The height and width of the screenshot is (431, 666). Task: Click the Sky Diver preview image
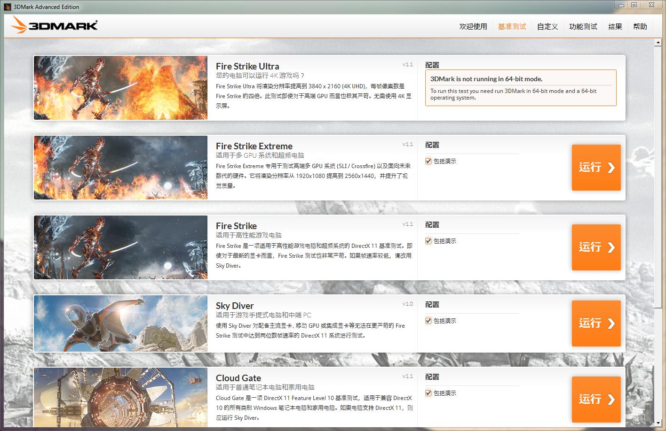(120, 323)
